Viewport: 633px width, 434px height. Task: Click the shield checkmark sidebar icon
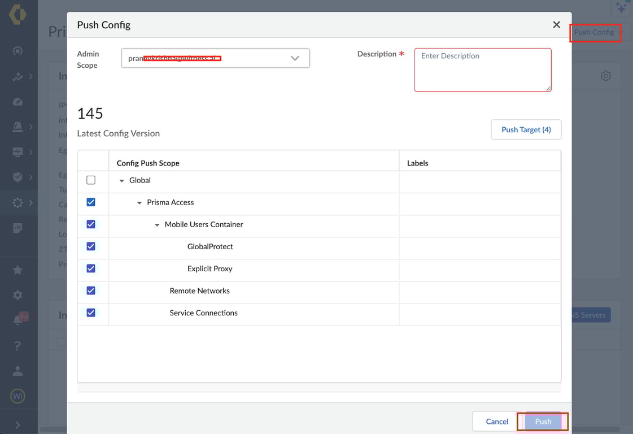pyautogui.click(x=18, y=177)
